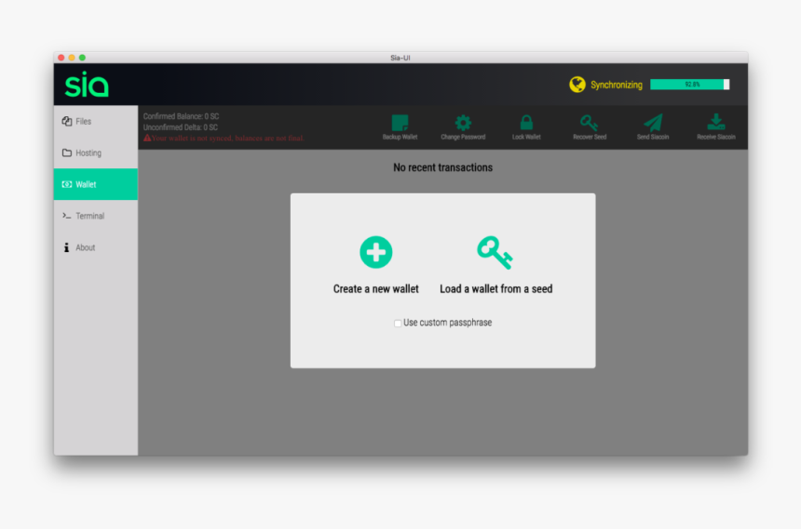This screenshot has height=529, width=801.
Task: Click the Lock Wallet padlock icon
Action: pos(526,123)
